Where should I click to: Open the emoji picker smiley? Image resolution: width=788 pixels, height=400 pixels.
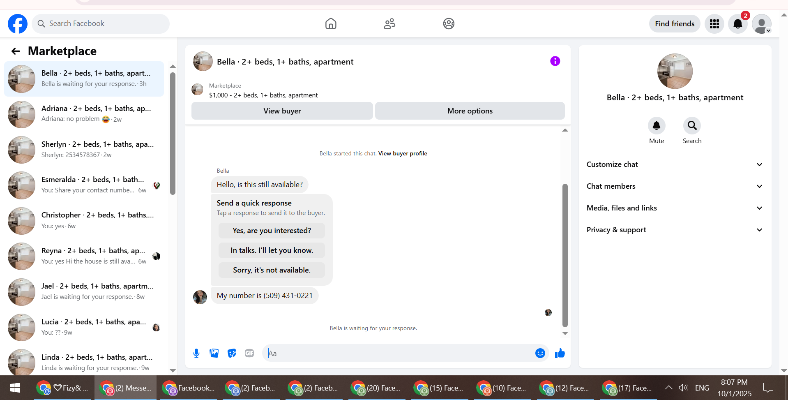[x=540, y=353]
